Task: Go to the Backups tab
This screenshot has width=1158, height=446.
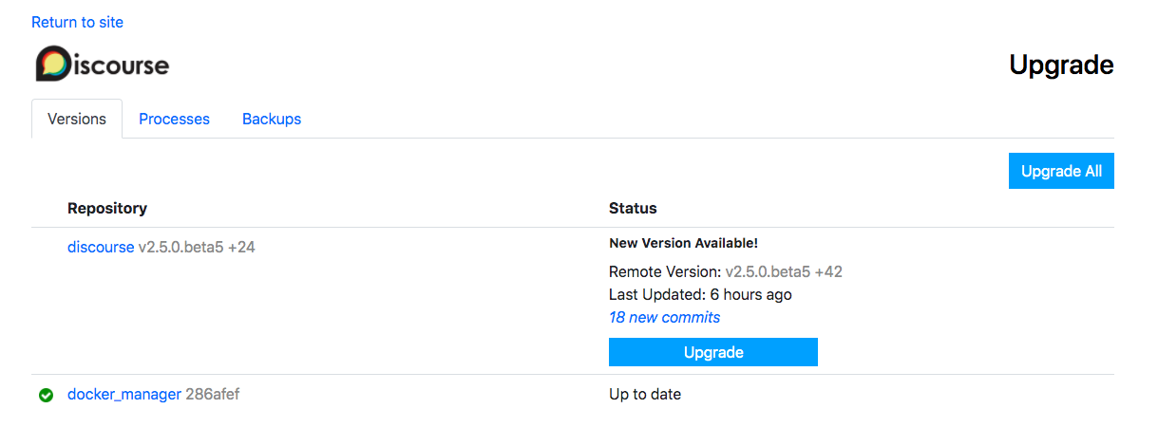Action: click(272, 120)
